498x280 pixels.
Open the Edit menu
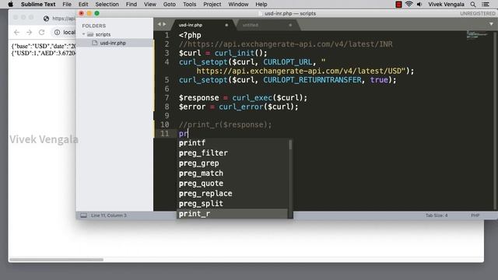coord(83,4)
